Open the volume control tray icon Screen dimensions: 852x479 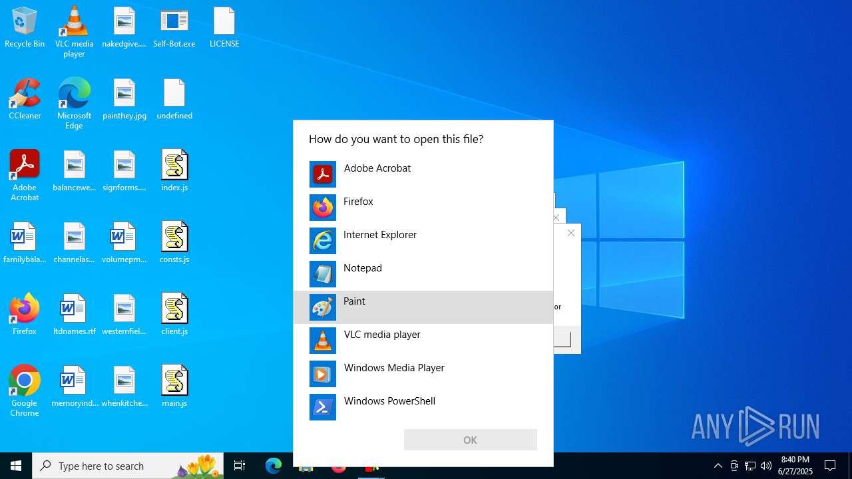click(x=766, y=466)
